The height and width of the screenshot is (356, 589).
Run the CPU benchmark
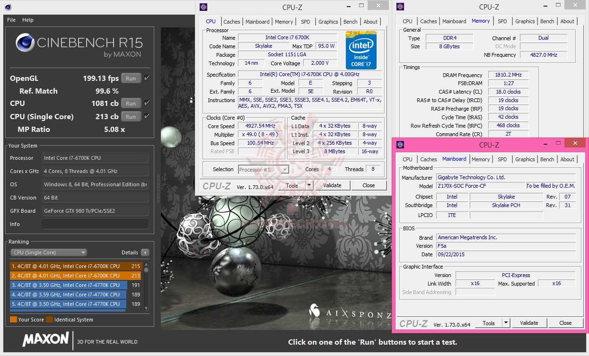[131, 104]
